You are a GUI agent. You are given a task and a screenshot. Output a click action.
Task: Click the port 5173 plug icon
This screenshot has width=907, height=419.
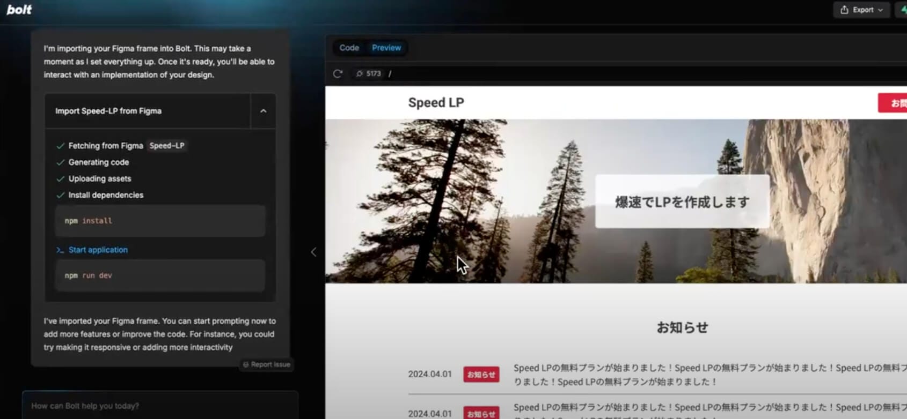(x=360, y=73)
